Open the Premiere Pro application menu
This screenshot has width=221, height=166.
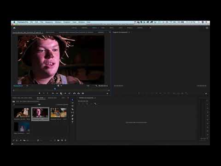pyautogui.click(x=23, y=22)
